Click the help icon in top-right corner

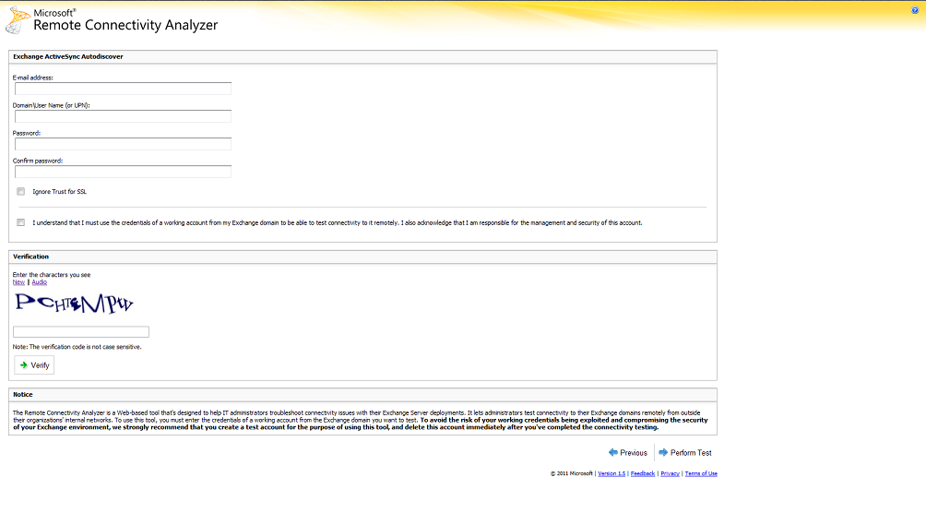point(915,10)
